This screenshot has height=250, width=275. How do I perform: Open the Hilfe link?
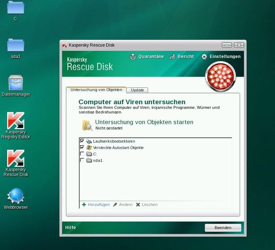(70, 228)
